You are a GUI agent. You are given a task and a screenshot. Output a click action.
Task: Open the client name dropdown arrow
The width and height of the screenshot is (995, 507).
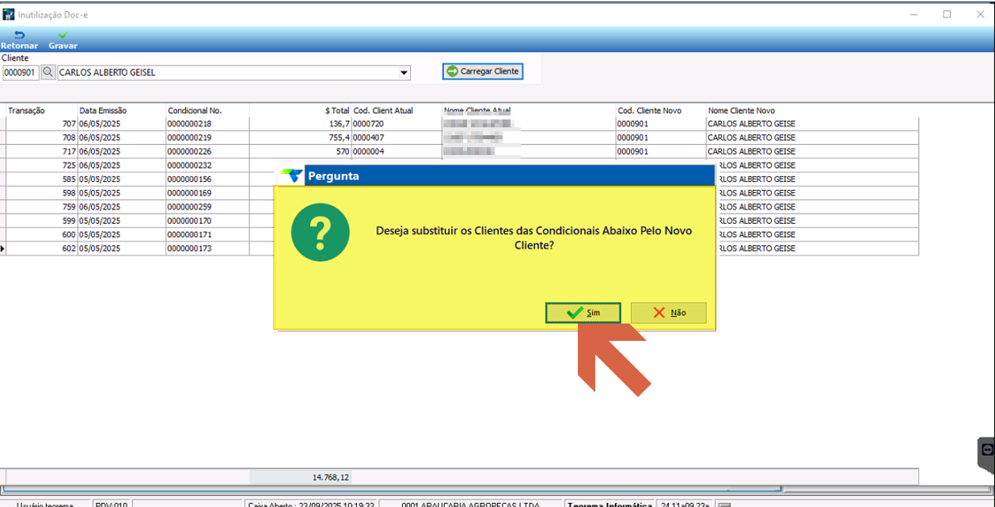404,73
